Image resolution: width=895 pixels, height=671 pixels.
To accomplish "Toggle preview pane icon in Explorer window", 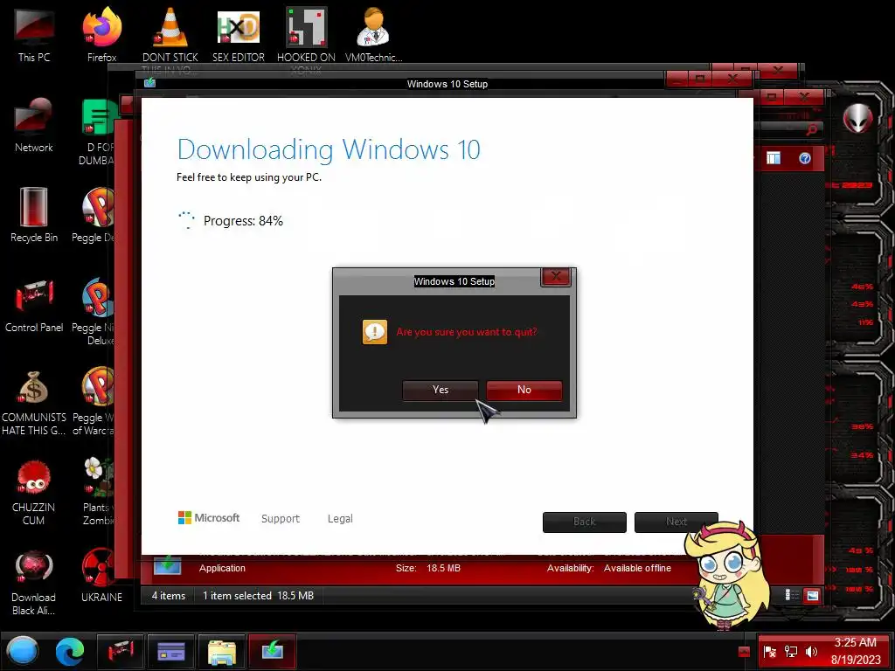I will tap(774, 158).
